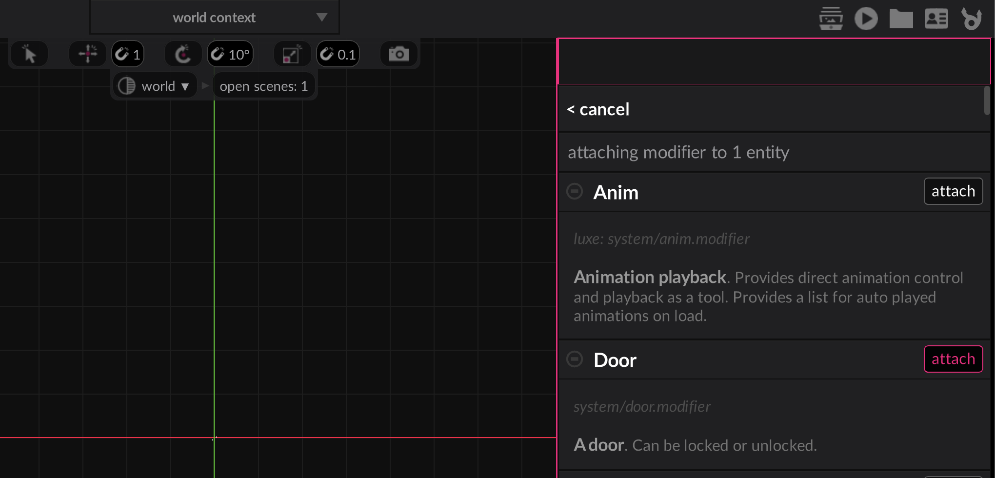Toggle scale snap magnet at 0.1
The image size is (995, 478).
338,54
